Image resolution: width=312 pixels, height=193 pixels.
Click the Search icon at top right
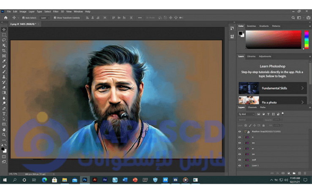coord(293,18)
